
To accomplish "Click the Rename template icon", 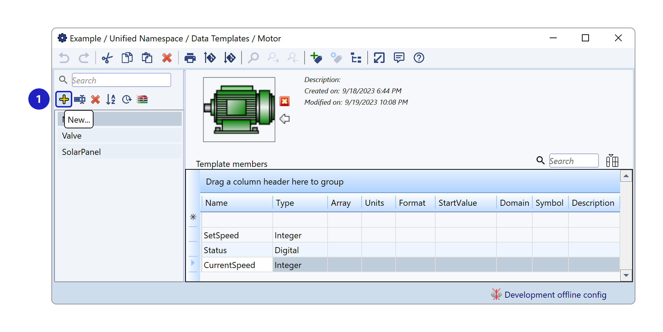I will [x=80, y=99].
